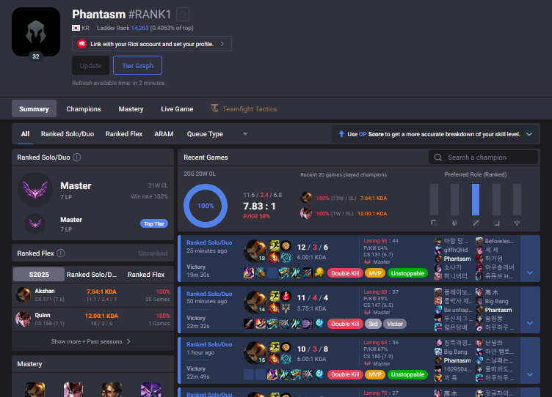Image resolution: width=552 pixels, height=397 pixels.
Task: Click the Akshan portrait in the 11/4/4 match
Action: click(x=255, y=302)
